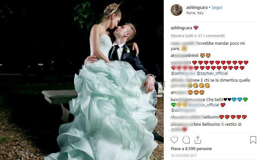
Task: Expand Mostra tutti e 37 i commenti
Action: point(198,36)
